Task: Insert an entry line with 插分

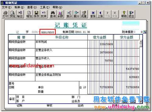Action: click(x=69, y=14)
